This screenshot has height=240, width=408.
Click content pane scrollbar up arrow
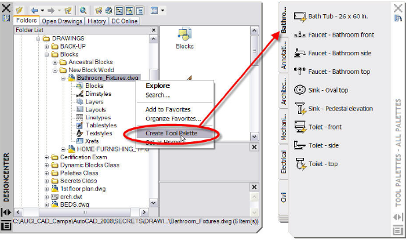point(254,31)
